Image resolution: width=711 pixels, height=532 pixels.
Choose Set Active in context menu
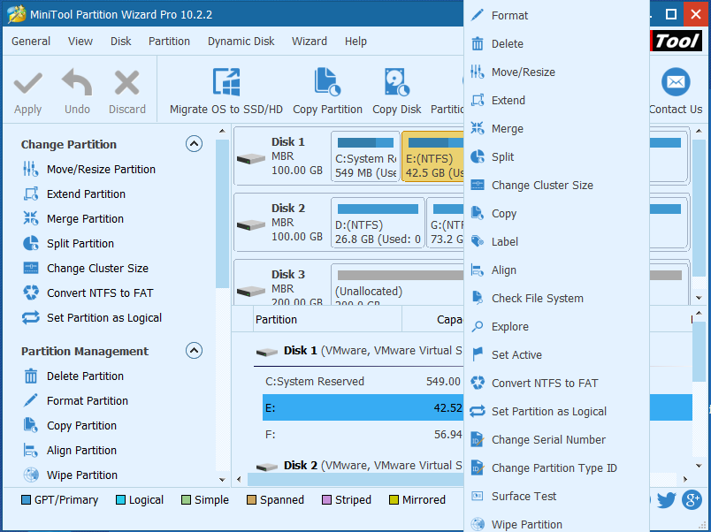click(557, 355)
